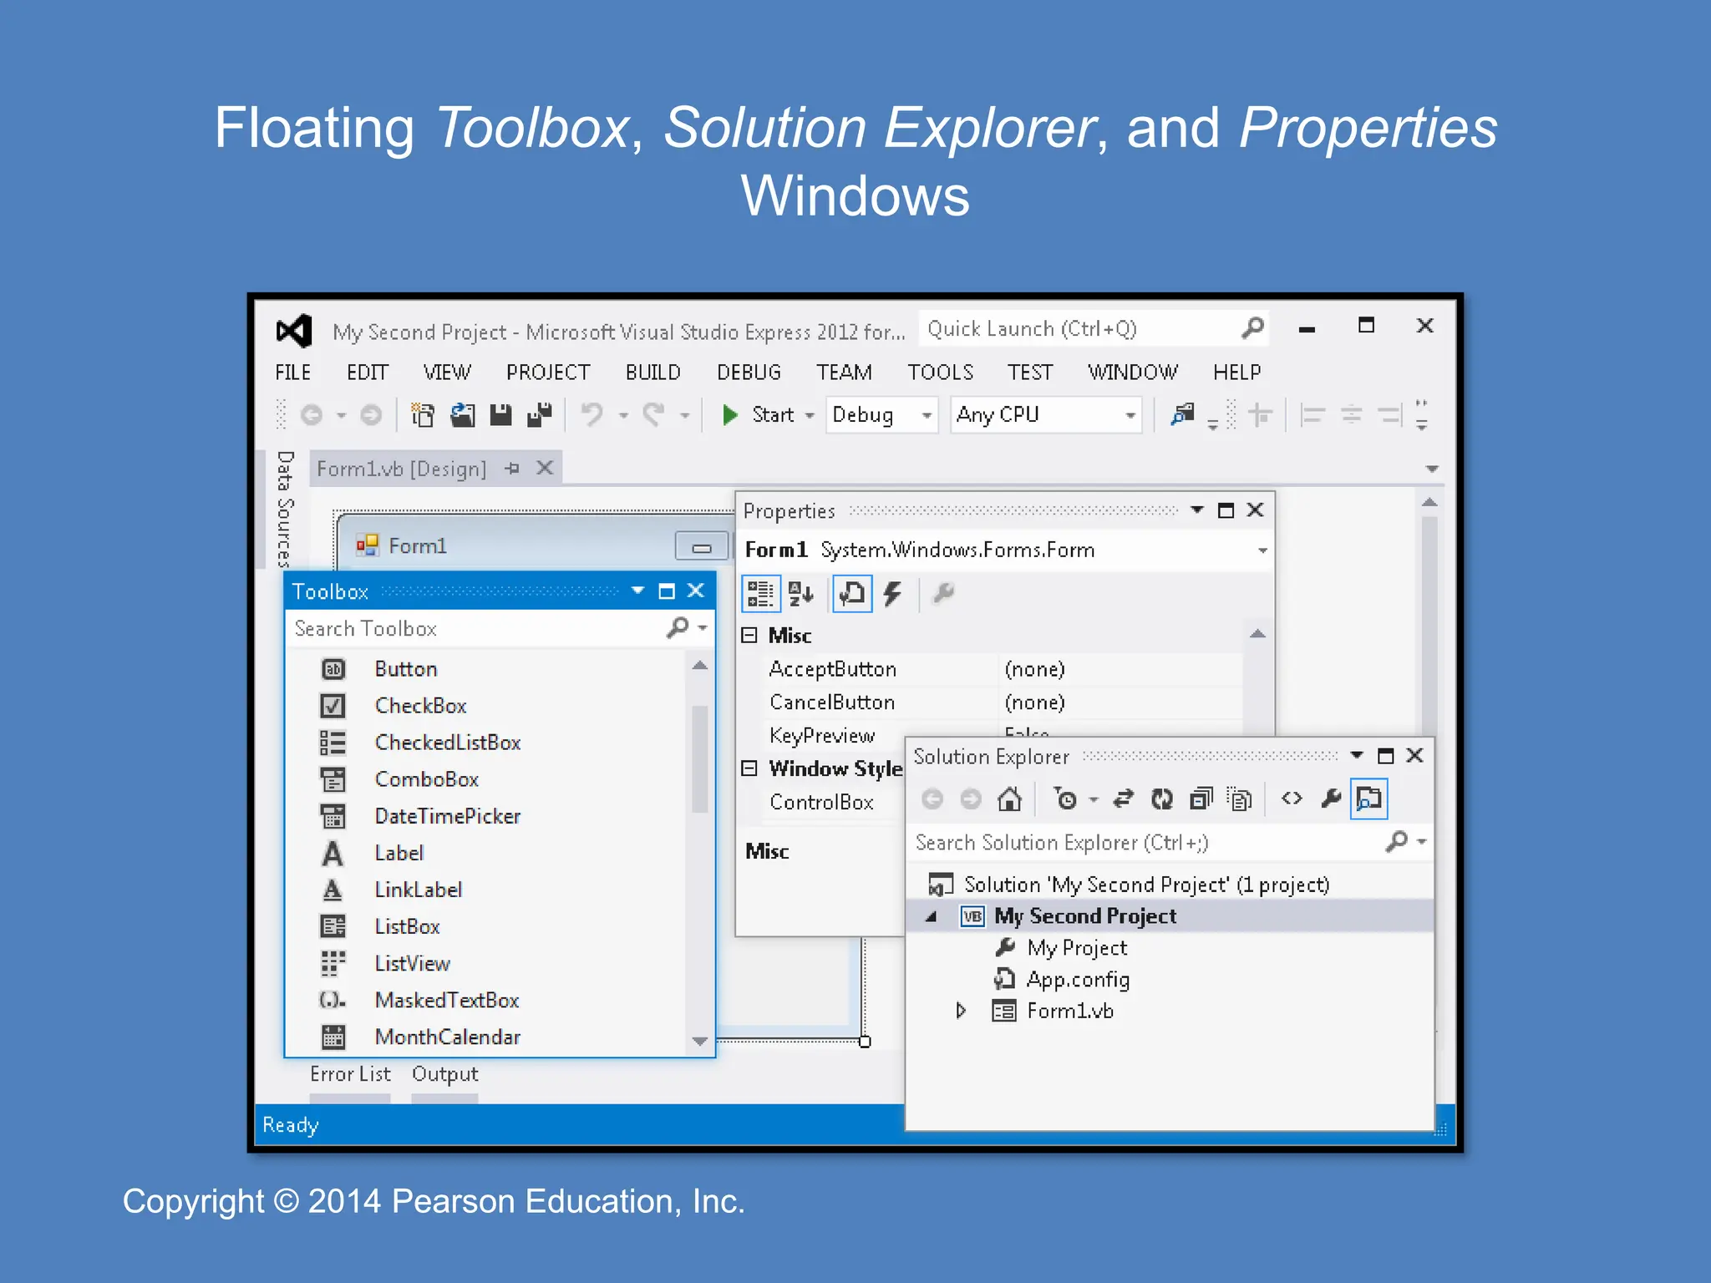Screen dimensions: 1711x1283
Task: Open the Properties object selector Form1 dropdown
Action: [1262, 550]
